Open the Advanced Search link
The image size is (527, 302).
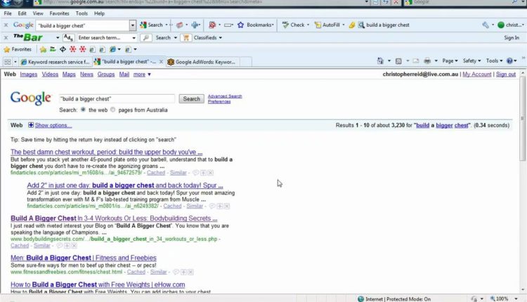(x=225, y=96)
